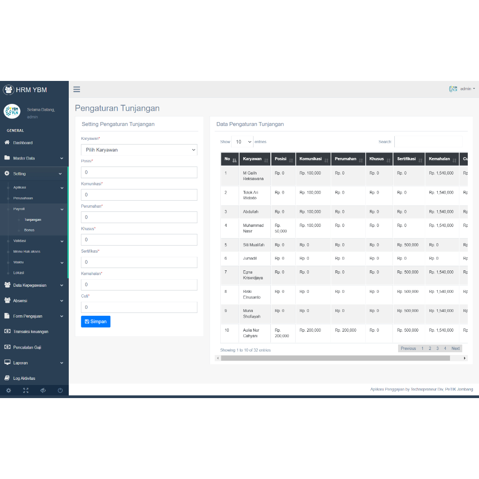Click the Simpan button
479x479 pixels.
(95, 321)
